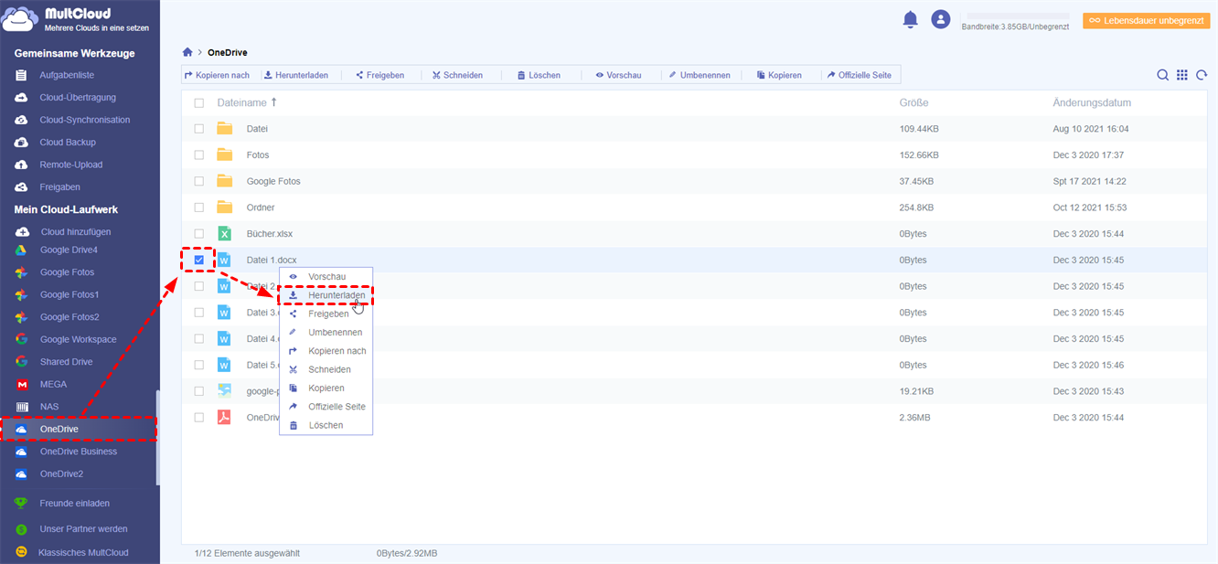The image size is (1218, 564).
Task: Choose Freigeben in context menu
Action: (x=326, y=314)
